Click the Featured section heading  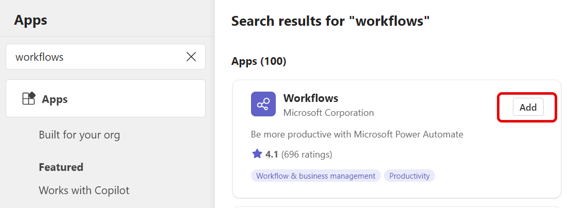click(61, 167)
